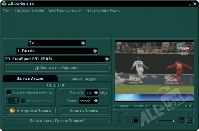Enable the Ограничение в минутах checkbox

coord(9,92)
